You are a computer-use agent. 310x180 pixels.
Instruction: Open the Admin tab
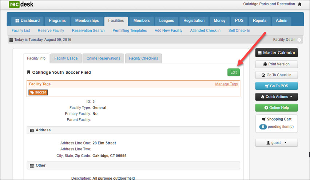[282, 21]
